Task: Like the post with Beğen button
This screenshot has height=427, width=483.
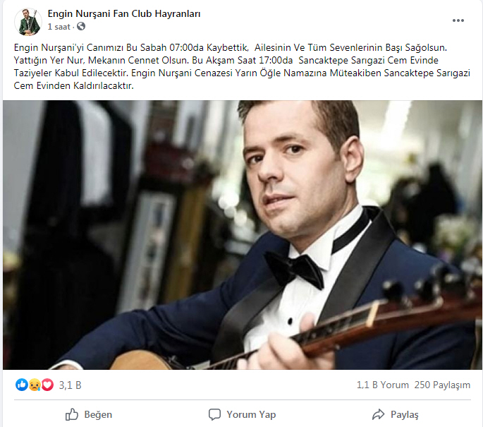Action: (x=89, y=414)
